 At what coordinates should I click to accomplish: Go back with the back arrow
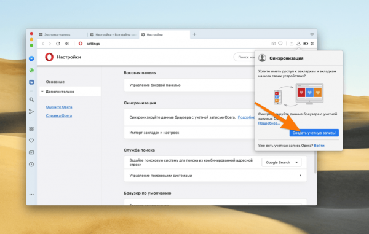[x=43, y=44]
